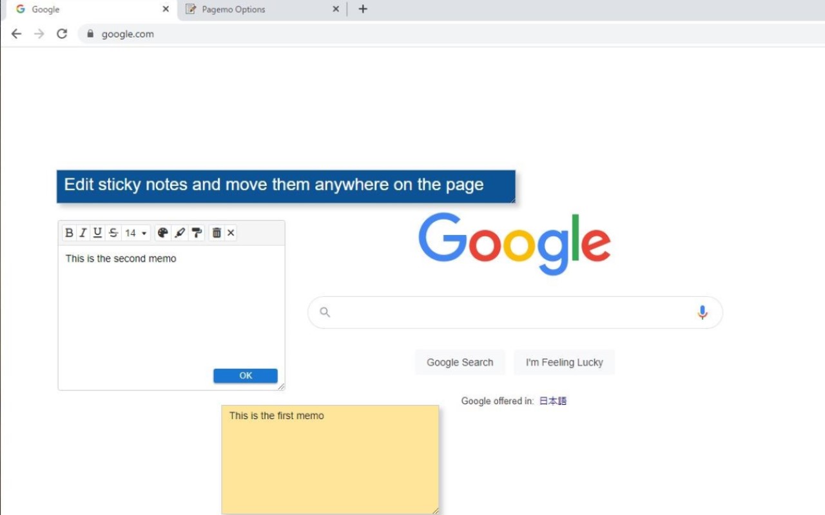The width and height of the screenshot is (825, 515).
Task: Close the Pagemo Options tab
Action: 336,10
